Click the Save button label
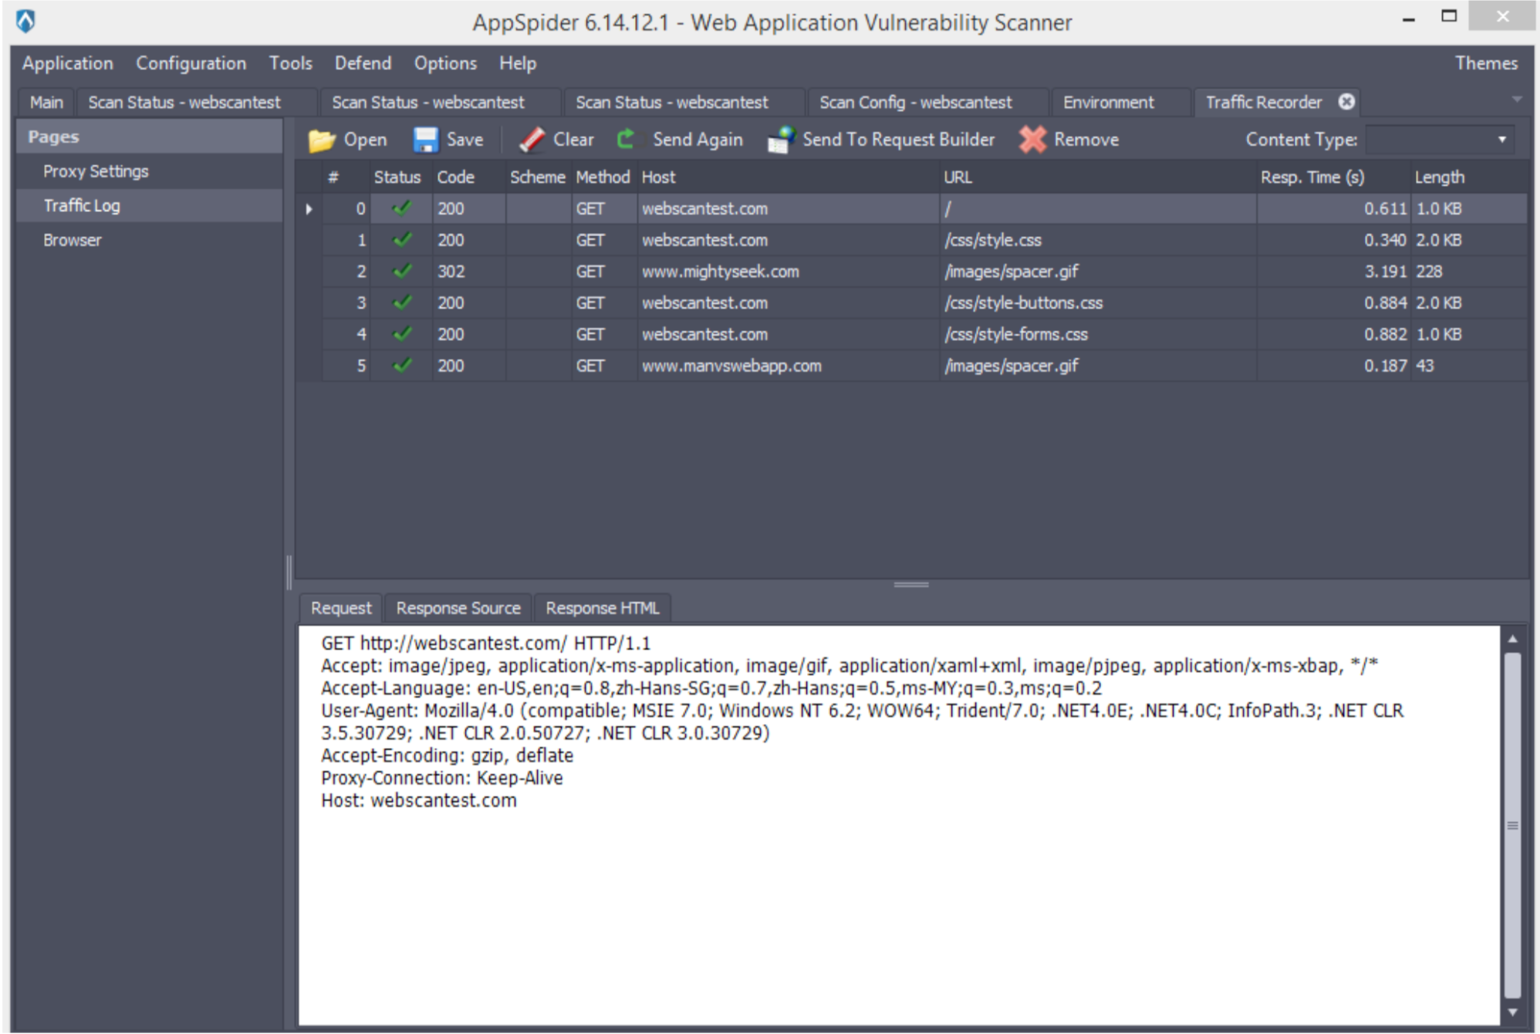This screenshot has height=1034, width=1540. 465,140
